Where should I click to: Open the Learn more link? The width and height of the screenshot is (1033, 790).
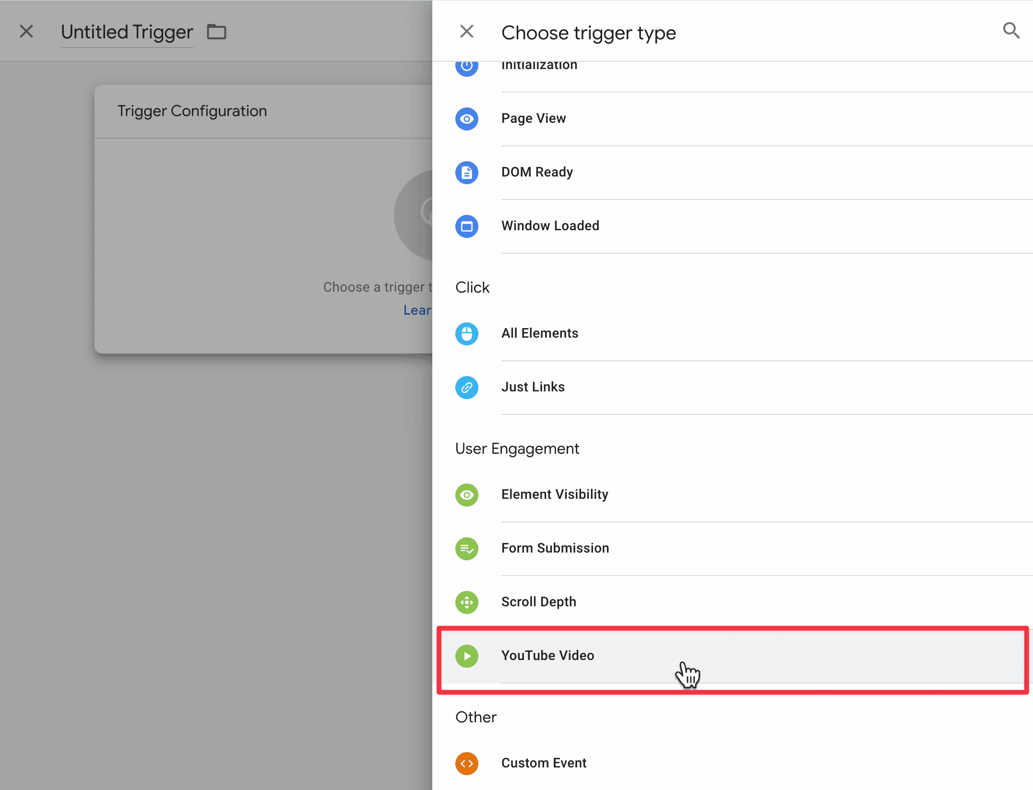[417, 310]
